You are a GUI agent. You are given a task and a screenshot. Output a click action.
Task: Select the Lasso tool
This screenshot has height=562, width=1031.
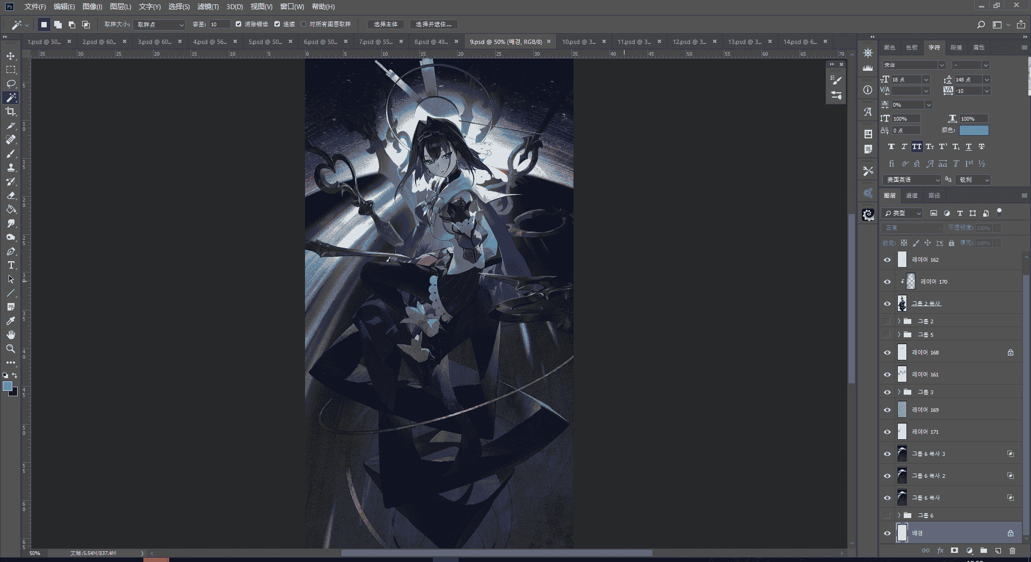pos(11,84)
